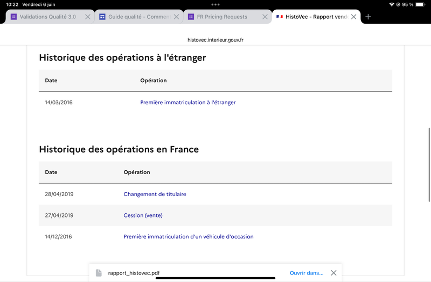431x282 pixels.
Task: Click Date header in France table
Action: click(51, 172)
